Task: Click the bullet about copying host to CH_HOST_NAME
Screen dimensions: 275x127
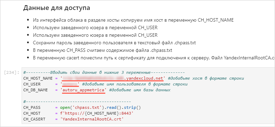Action: click(x=133, y=20)
